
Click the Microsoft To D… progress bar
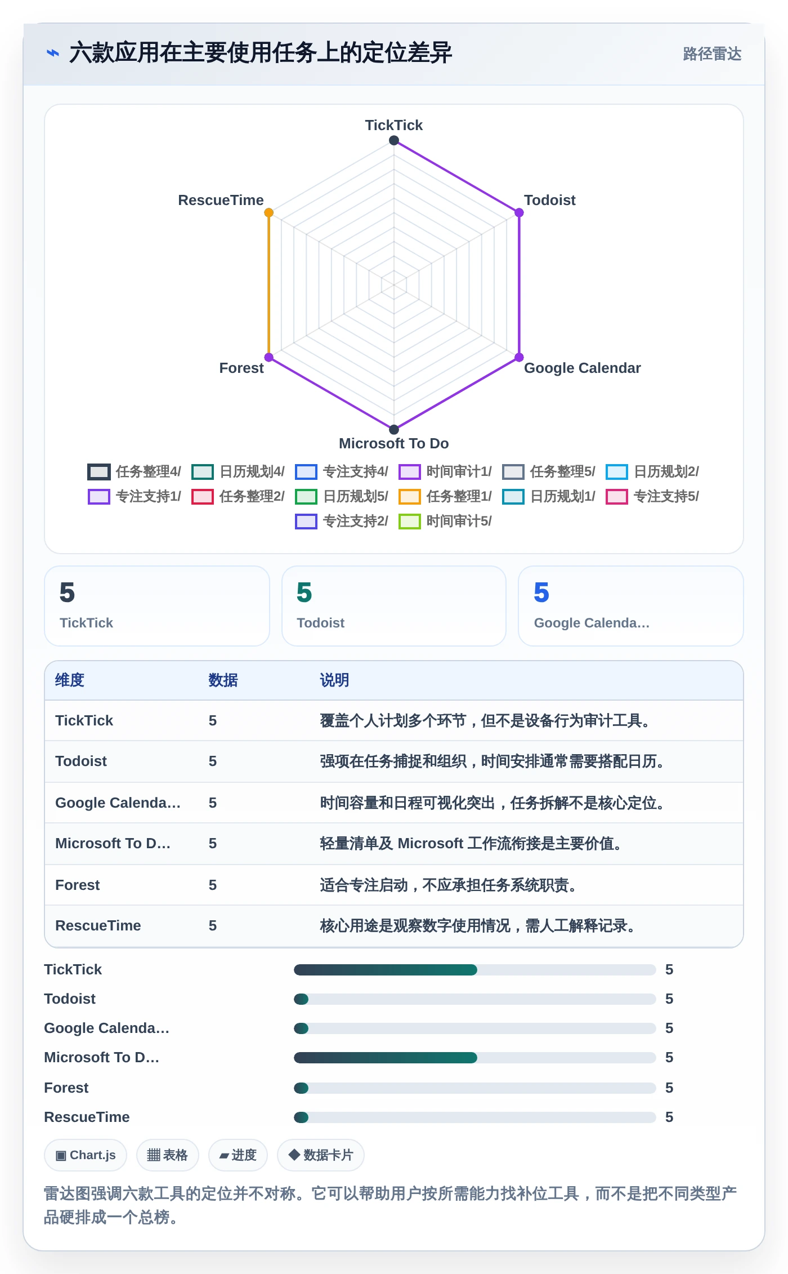coord(475,1057)
